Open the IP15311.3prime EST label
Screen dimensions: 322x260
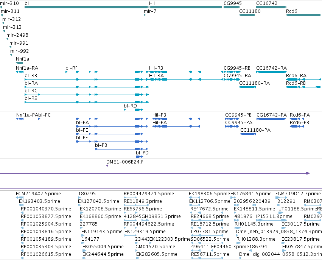tap(274, 216)
